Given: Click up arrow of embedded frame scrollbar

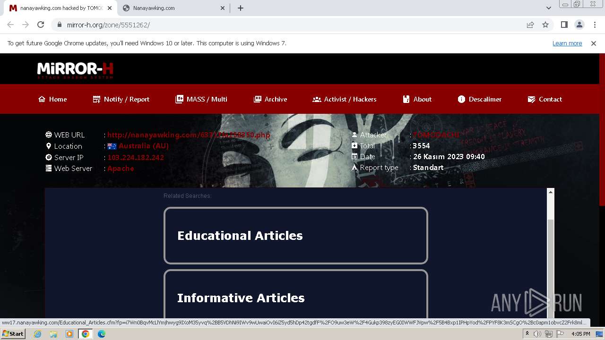Looking at the screenshot, I should coord(550,192).
